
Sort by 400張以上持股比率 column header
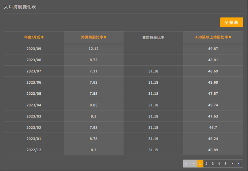tap(211, 37)
